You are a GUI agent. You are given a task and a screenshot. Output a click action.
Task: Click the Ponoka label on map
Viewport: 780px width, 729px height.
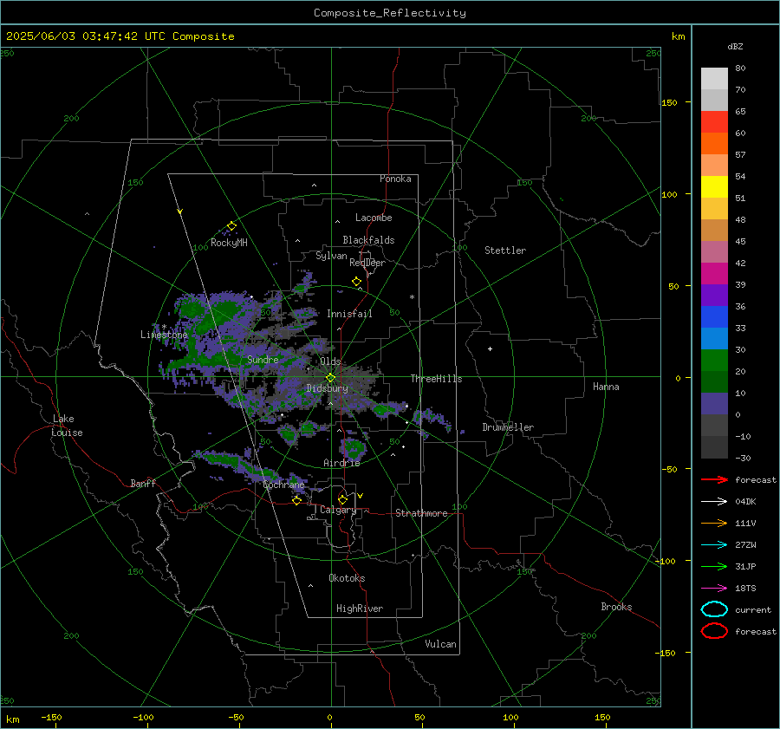tap(395, 179)
